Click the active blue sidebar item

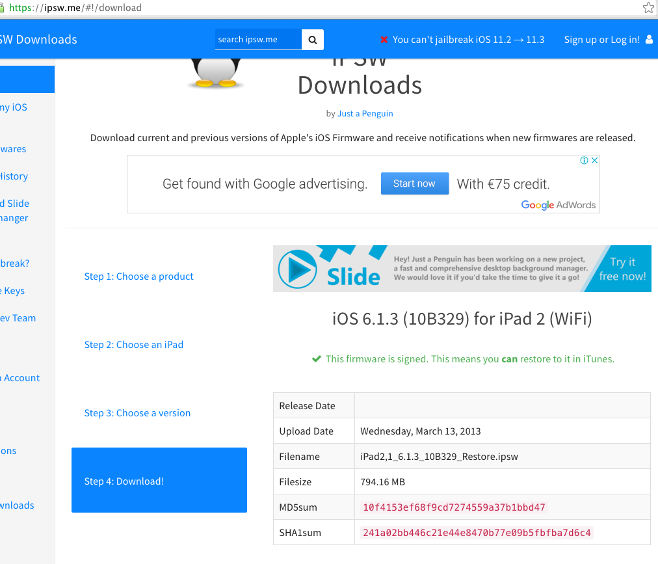click(x=27, y=79)
